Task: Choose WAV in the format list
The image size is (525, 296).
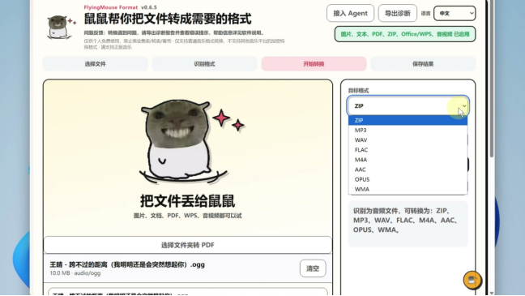Action: point(408,140)
